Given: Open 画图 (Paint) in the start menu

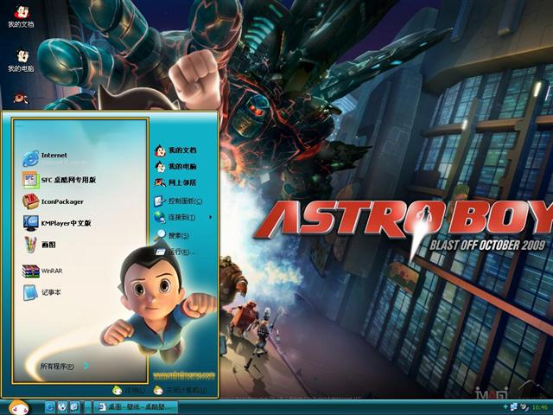Looking at the screenshot, I should pyautogui.click(x=48, y=246).
